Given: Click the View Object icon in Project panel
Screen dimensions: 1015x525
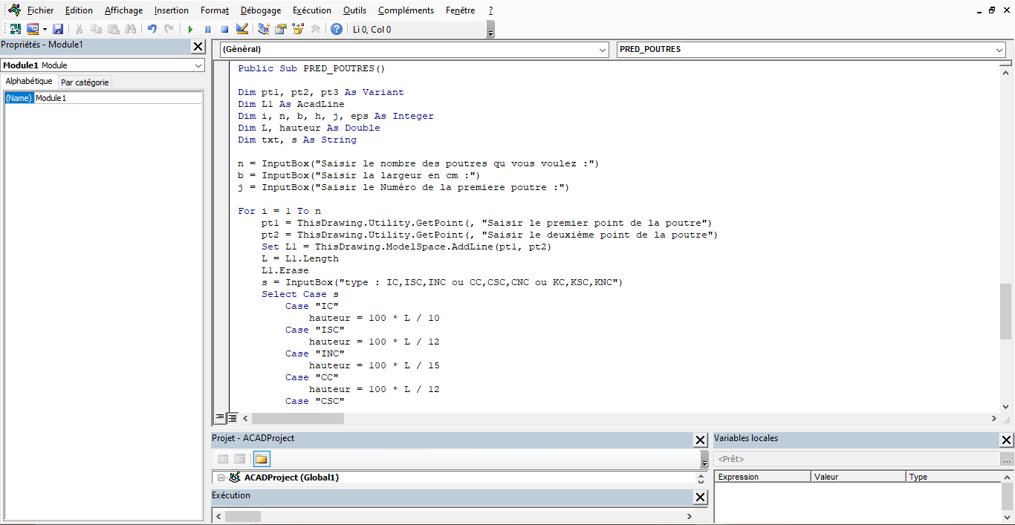Looking at the screenshot, I should coord(240,459).
